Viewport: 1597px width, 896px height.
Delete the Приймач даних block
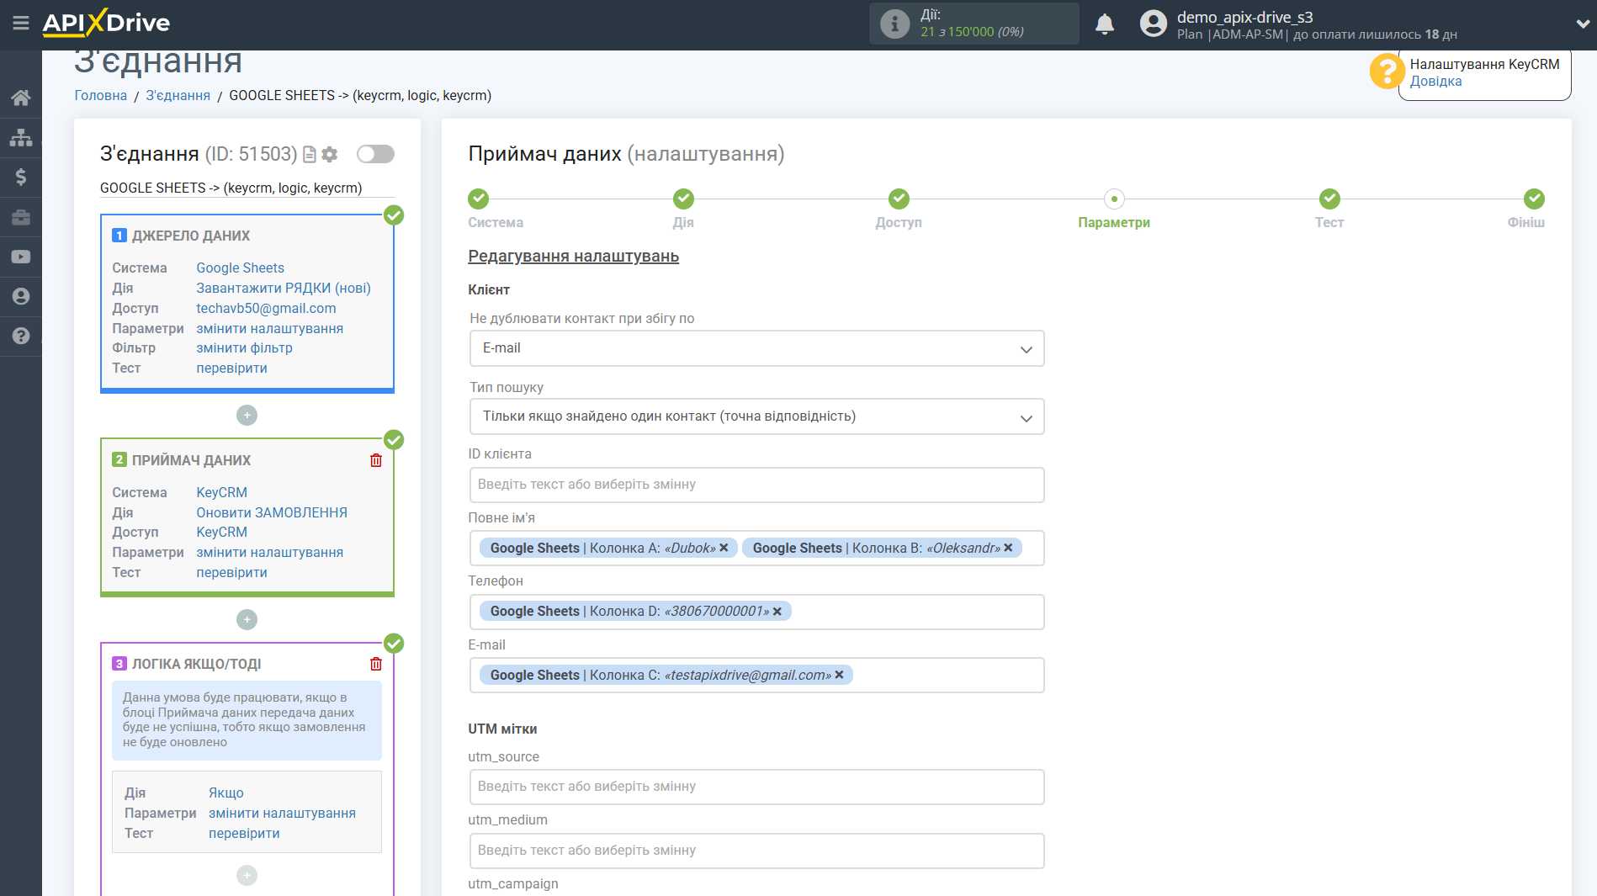(x=376, y=460)
